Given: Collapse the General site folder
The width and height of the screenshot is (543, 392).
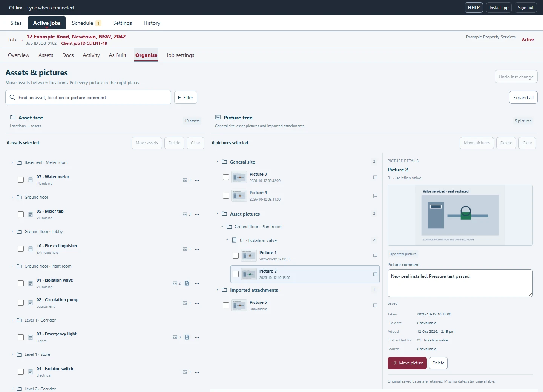Looking at the screenshot, I should click(x=218, y=162).
